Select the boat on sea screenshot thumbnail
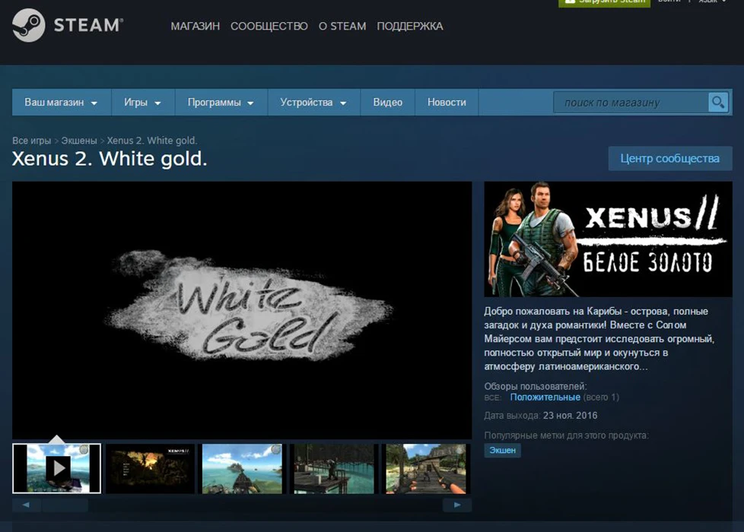 tap(242, 468)
